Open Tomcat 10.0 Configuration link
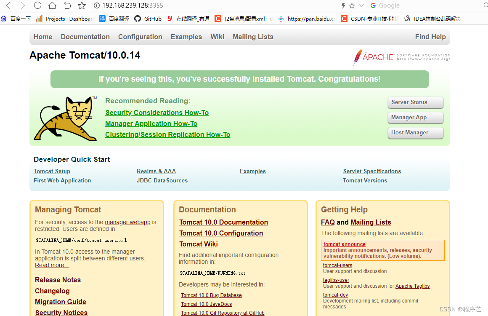 [x=221, y=233]
